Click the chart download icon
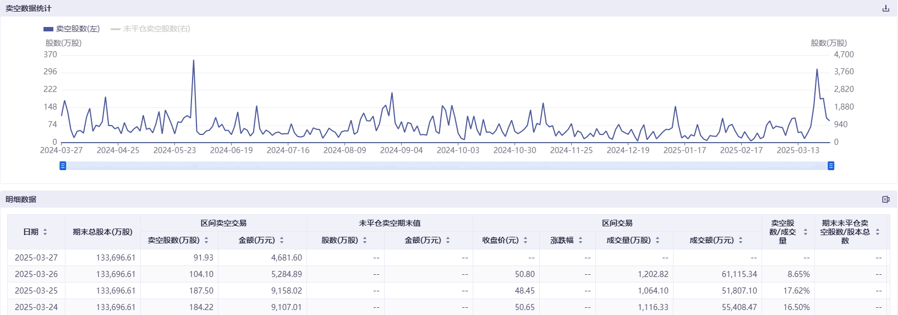This screenshot has height=315, width=898. click(885, 8)
